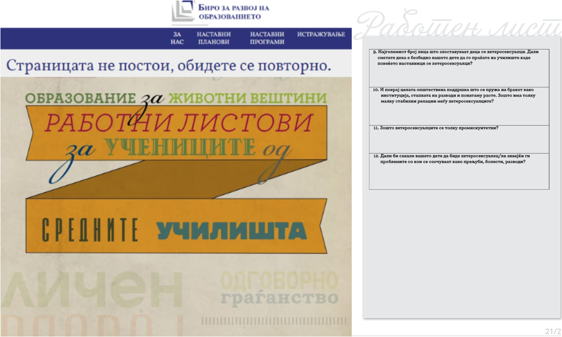The height and width of the screenshot is (337, 562).
Task: Click the 21/2 page number indicator
Action: [x=553, y=331]
